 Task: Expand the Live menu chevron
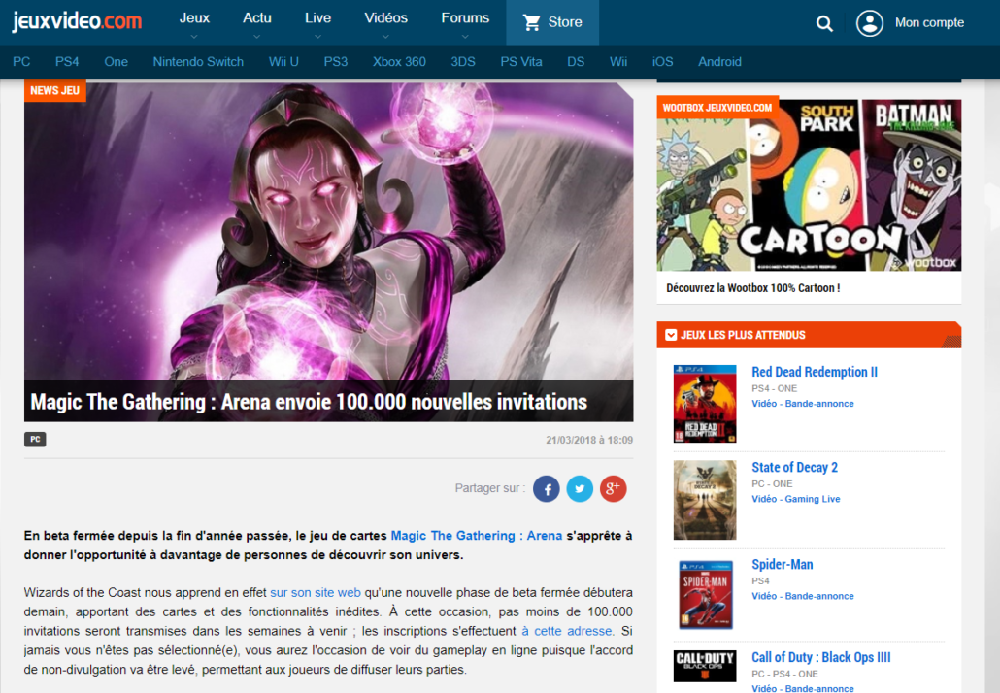click(x=317, y=36)
